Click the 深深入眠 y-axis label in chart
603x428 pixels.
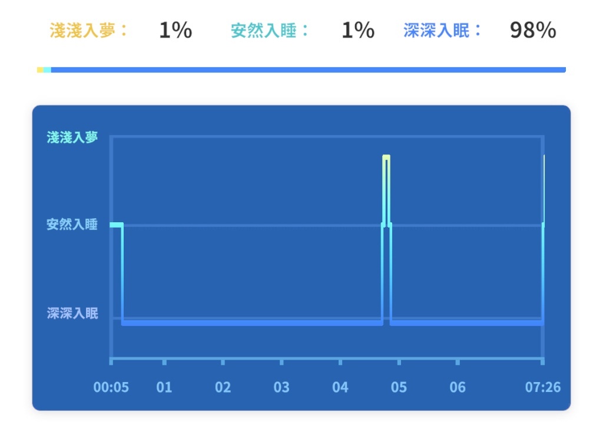[x=72, y=313]
